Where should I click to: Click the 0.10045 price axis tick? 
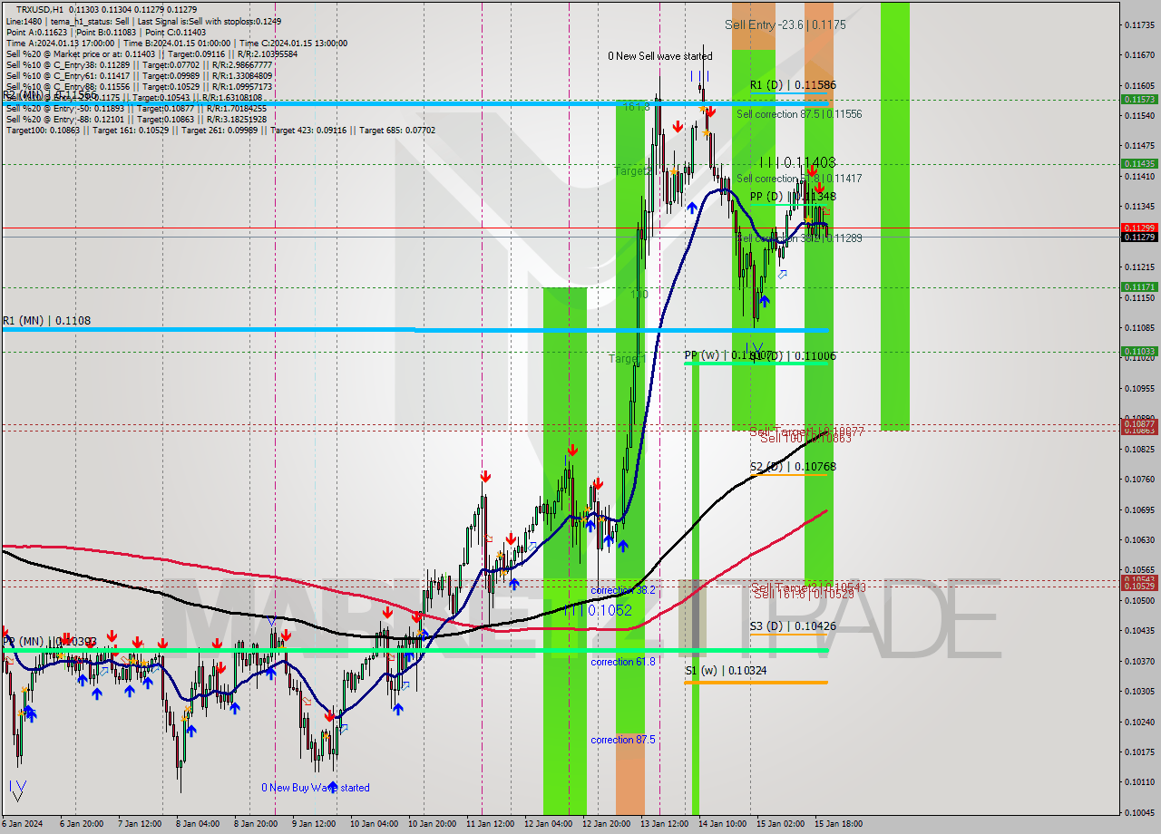1138,812
